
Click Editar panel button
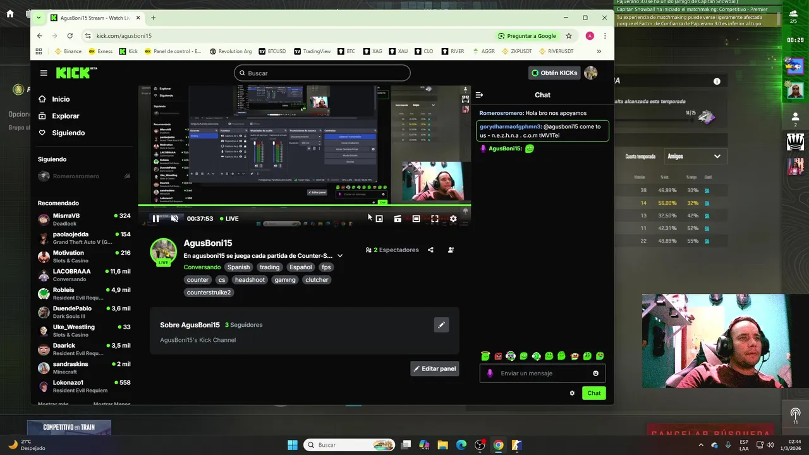(435, 368)
